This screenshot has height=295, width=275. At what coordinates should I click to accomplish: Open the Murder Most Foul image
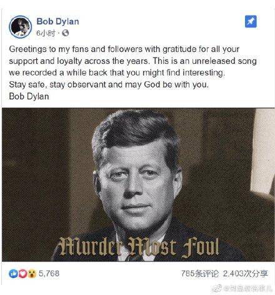(138, 184)
